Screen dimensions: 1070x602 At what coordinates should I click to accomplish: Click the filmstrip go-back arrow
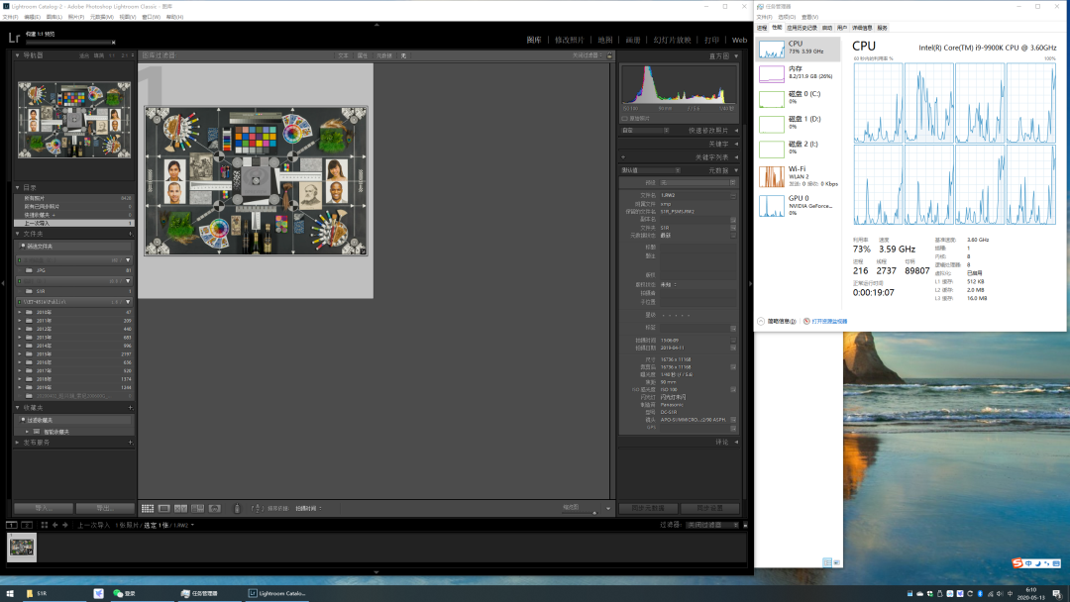point(54,525)
